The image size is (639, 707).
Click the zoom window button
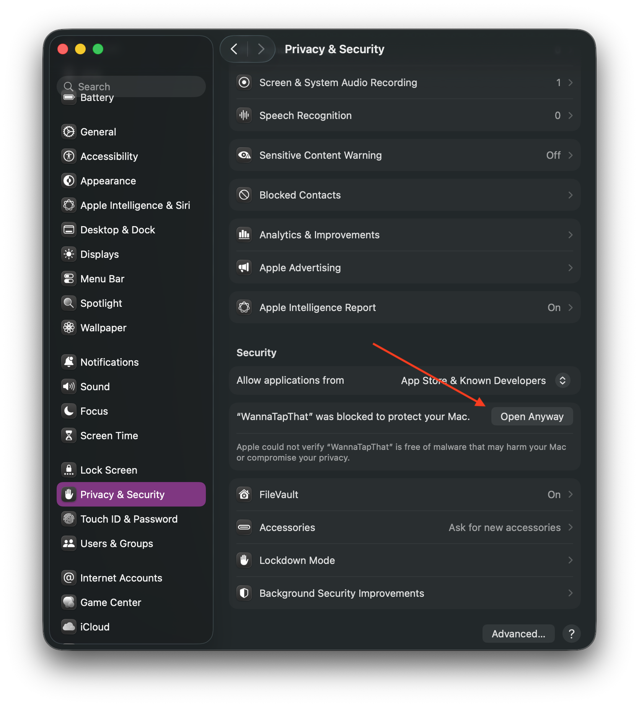[98, 49]
